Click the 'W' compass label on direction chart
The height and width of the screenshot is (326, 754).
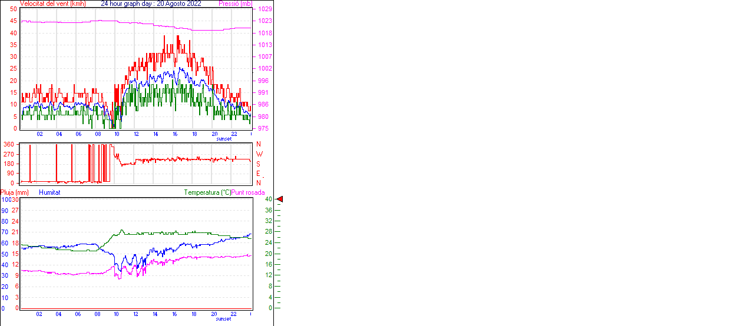coord(259,154)
